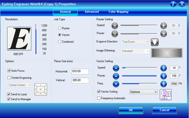Increase raster power with plus button
Screen dimensions: 189x118
click(x=164, y=34)
